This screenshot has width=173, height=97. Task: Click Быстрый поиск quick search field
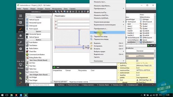pyautogui.click(x=42, y=85)
